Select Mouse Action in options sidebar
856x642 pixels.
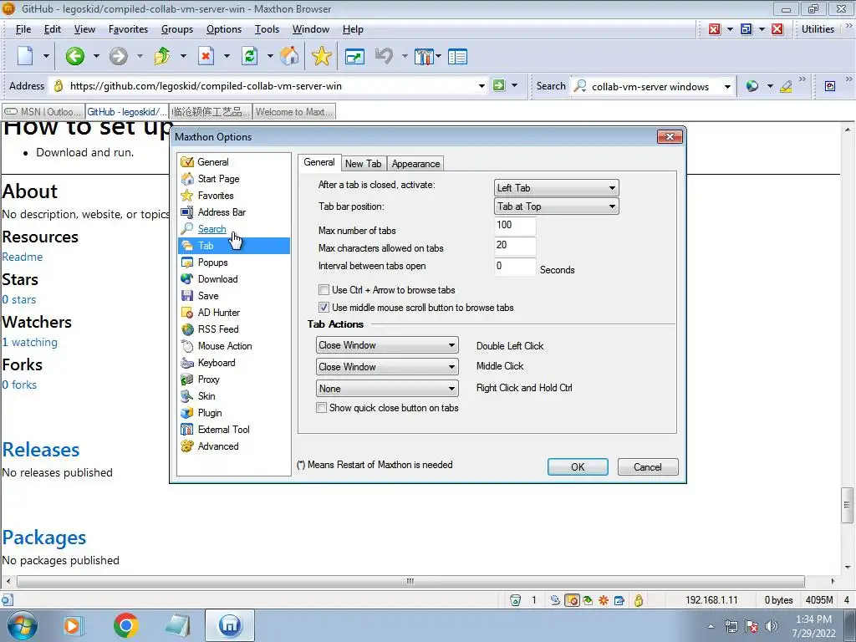click(x=225, y=345)
